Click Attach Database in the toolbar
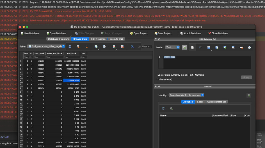 tap(191, 33)
